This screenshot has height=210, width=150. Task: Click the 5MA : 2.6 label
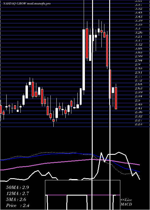(16, 199)
